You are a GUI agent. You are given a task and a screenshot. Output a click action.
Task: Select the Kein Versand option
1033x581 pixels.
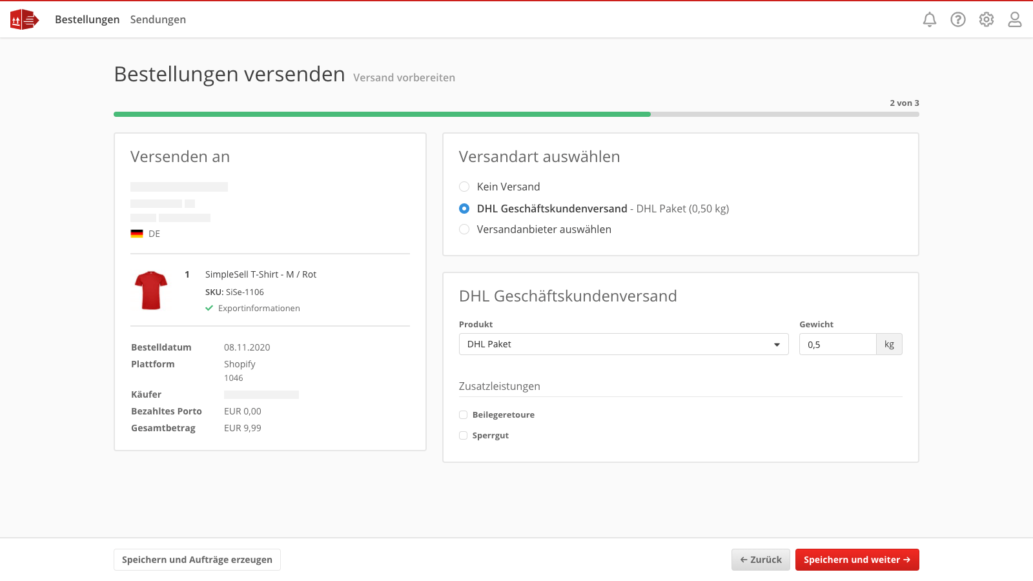[464, 187]
